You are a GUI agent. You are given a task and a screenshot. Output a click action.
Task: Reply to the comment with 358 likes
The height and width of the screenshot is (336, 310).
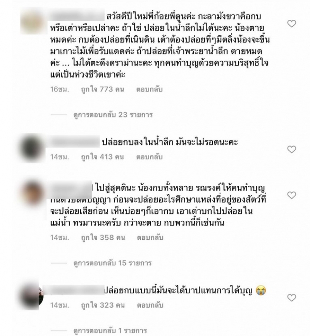150,237
